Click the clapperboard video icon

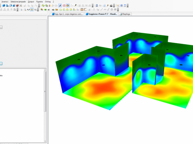tap(111, 5)
